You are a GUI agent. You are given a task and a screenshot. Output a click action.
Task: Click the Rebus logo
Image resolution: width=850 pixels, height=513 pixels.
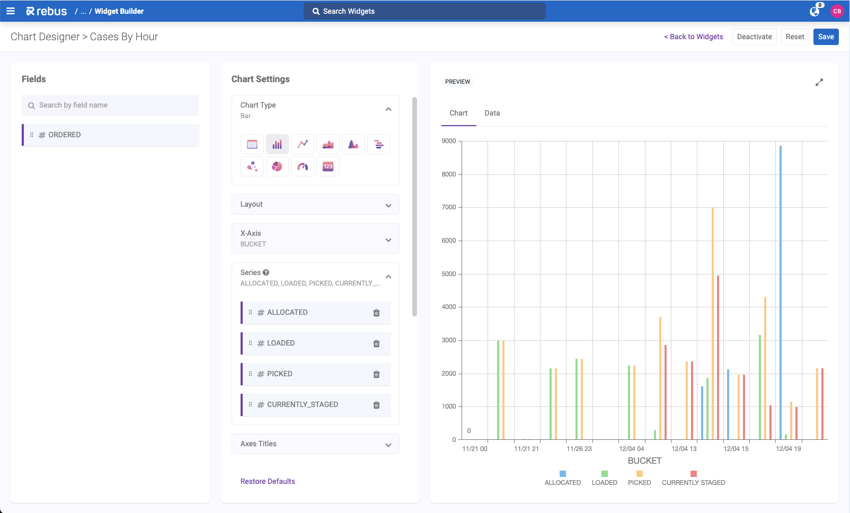coord(47,11)
